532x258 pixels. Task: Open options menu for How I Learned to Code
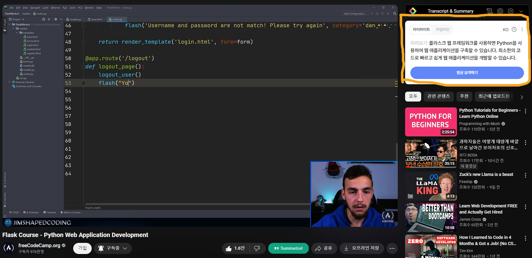(526, 238)
